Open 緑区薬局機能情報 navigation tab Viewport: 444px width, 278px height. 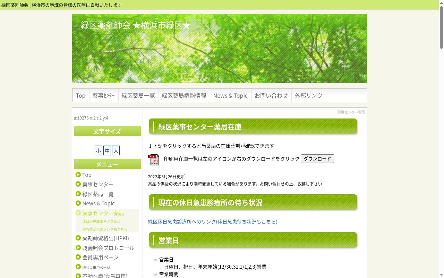(x=184, y=95)
